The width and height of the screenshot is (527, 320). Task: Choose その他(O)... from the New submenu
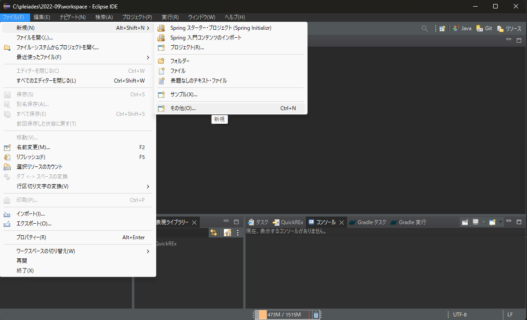coord(231,108)
